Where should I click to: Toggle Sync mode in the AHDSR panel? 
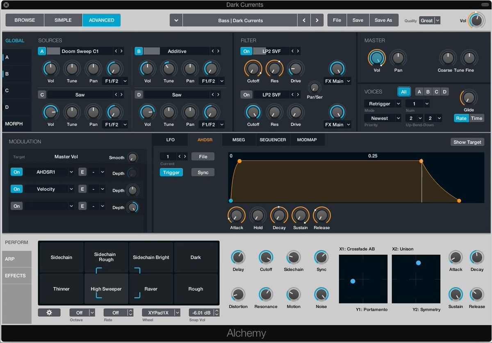[203, 172]
